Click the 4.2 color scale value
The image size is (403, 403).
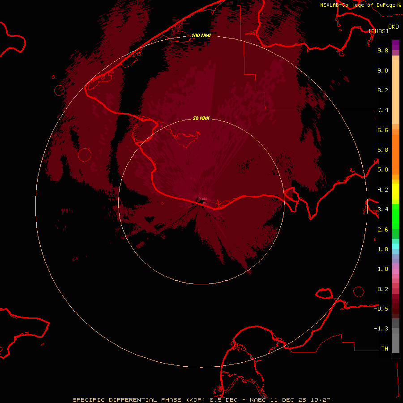pos(383,190)
